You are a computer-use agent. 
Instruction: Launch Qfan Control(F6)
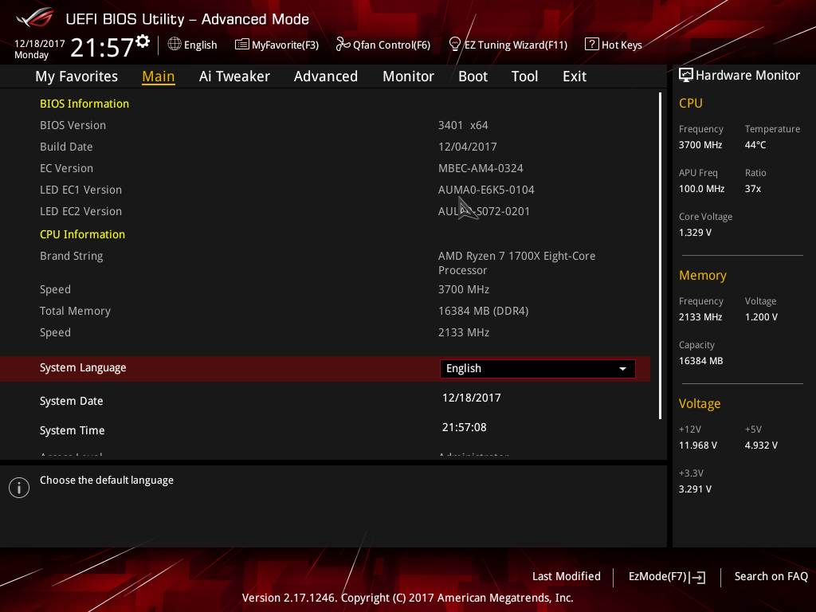pyautogui.click(x=383, y=45)
